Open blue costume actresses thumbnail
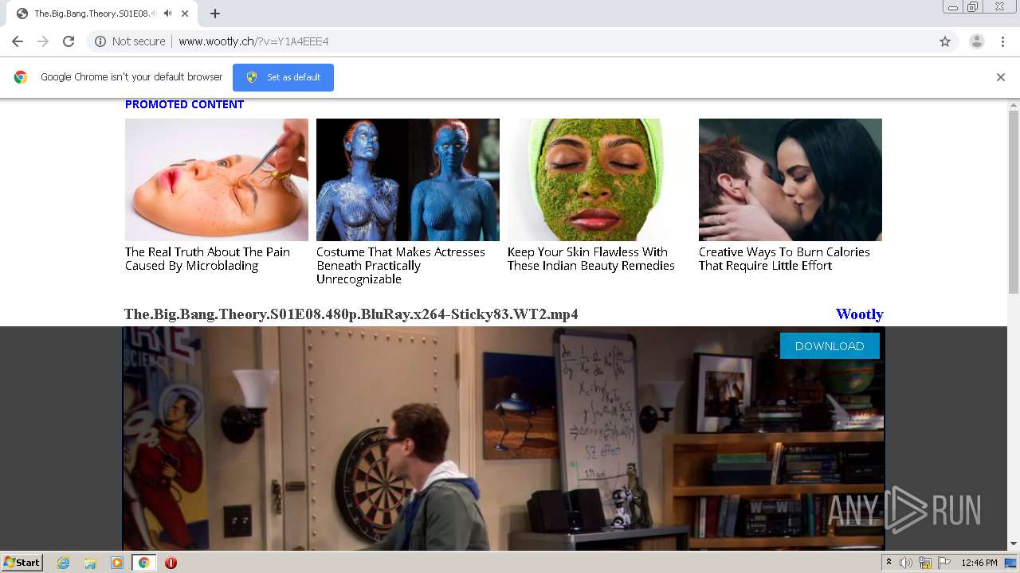 point(408,180)
